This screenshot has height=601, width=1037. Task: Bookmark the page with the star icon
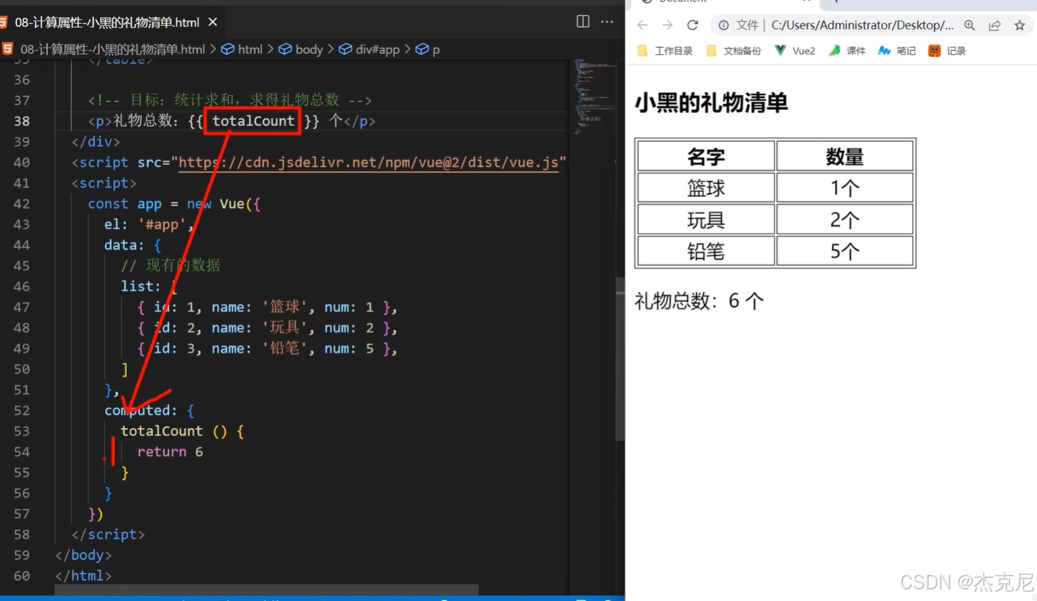pyautogui.click(x=1019, y=25)
